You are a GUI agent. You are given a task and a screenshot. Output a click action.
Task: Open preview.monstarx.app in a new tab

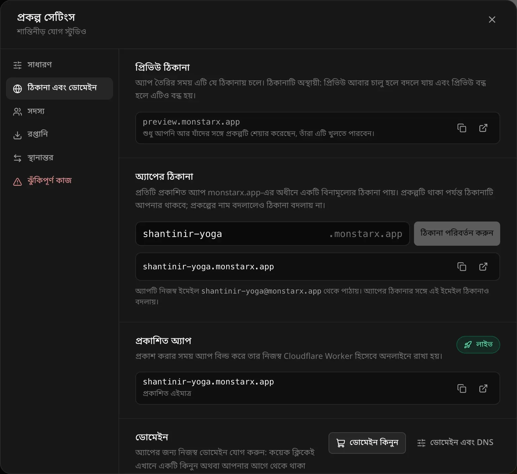[483, 128]
